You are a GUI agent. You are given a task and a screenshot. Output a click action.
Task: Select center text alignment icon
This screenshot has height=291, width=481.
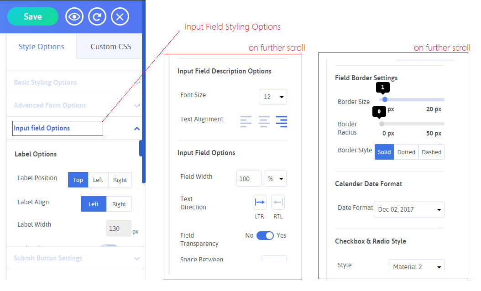click(x=264, y=121)
